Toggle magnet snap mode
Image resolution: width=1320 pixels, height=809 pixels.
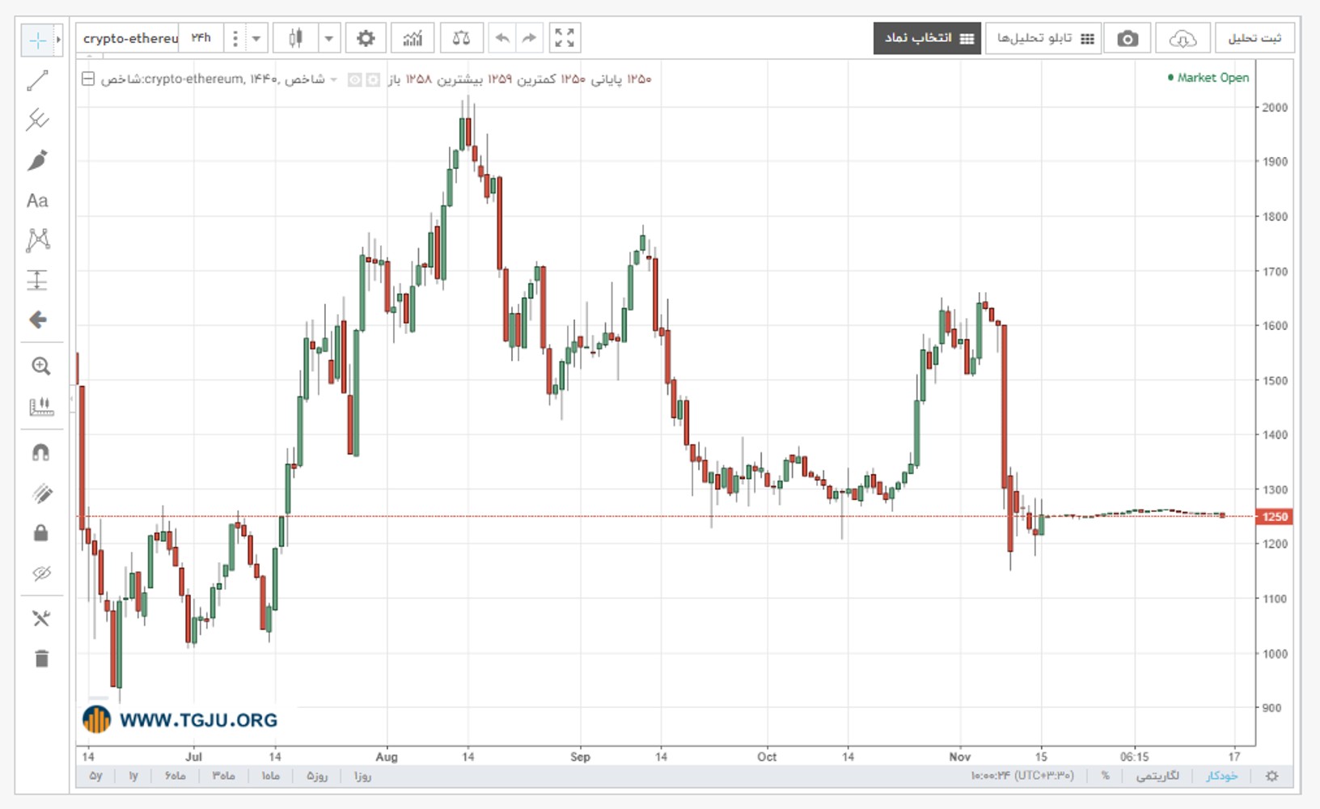pyautogui.click(x=40, y=452)
